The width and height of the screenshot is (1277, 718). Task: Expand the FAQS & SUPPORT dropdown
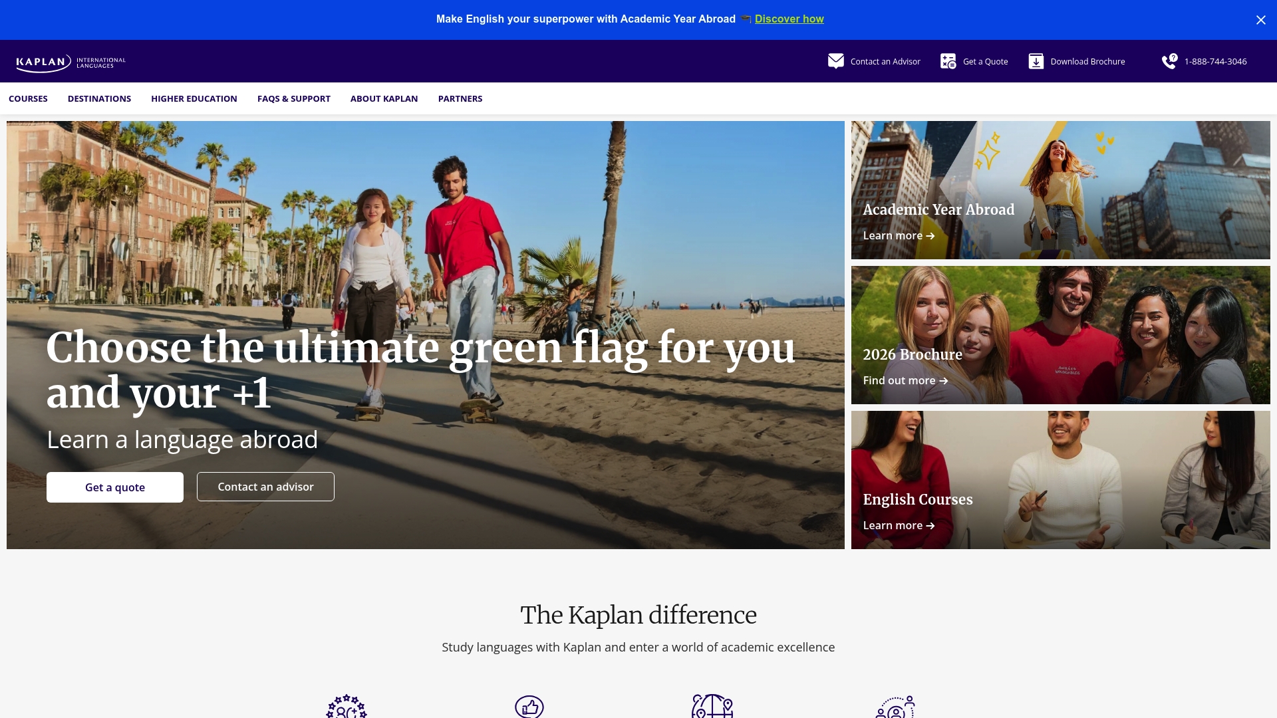pyautogui.click(x=293, y=98)
